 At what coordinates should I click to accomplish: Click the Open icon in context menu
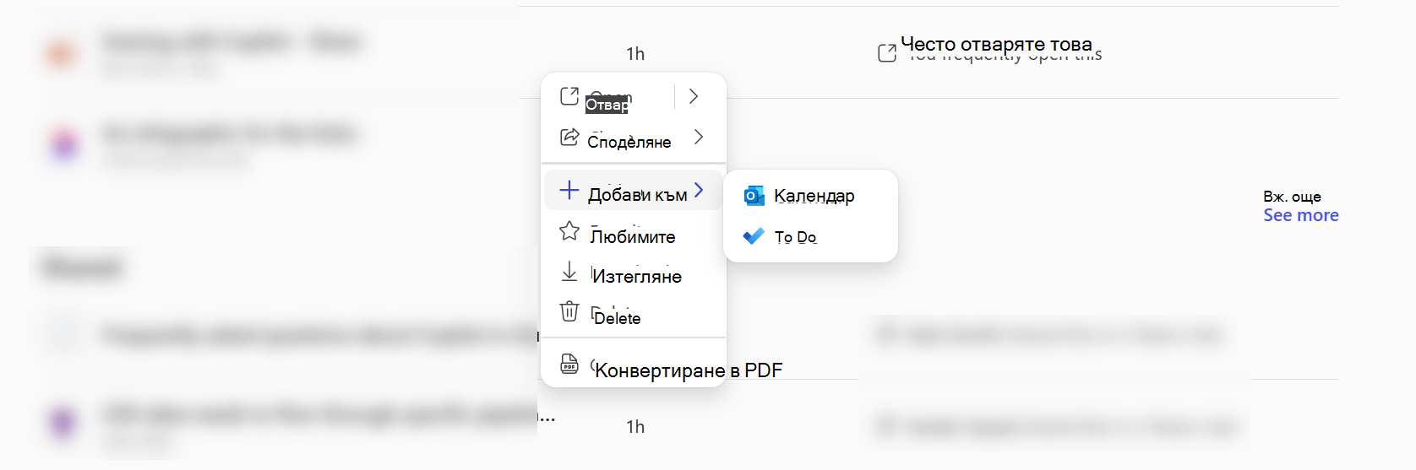pyautogui.click(x=569, y=96)
